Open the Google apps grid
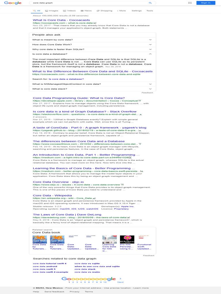221x294 pixels. coord(190,3)
